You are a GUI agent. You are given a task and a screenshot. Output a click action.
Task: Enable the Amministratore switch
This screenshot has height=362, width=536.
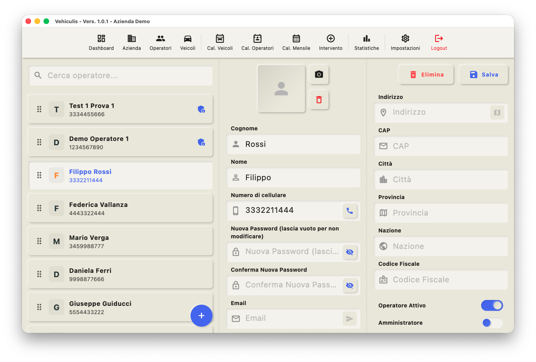[492, 323]
